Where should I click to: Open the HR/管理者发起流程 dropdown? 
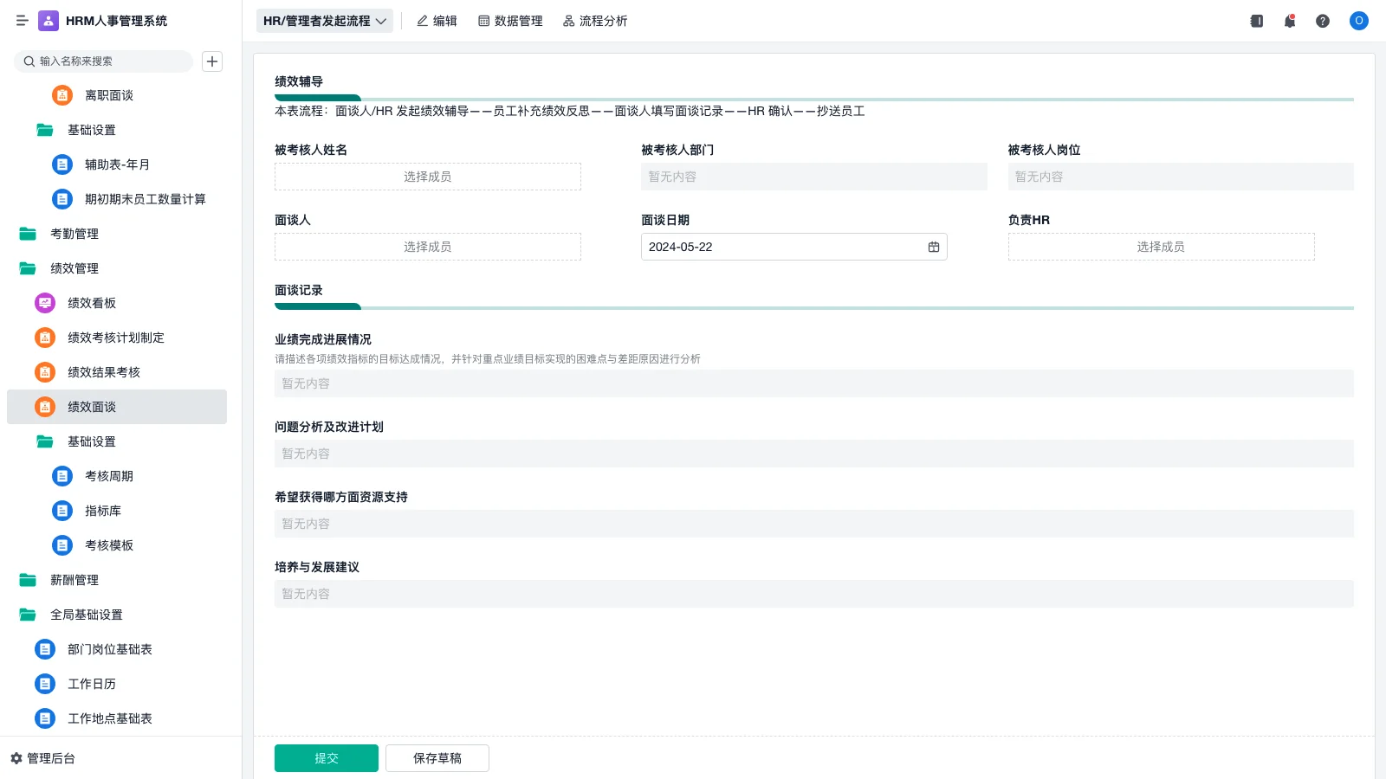click(x=325, y=20)
